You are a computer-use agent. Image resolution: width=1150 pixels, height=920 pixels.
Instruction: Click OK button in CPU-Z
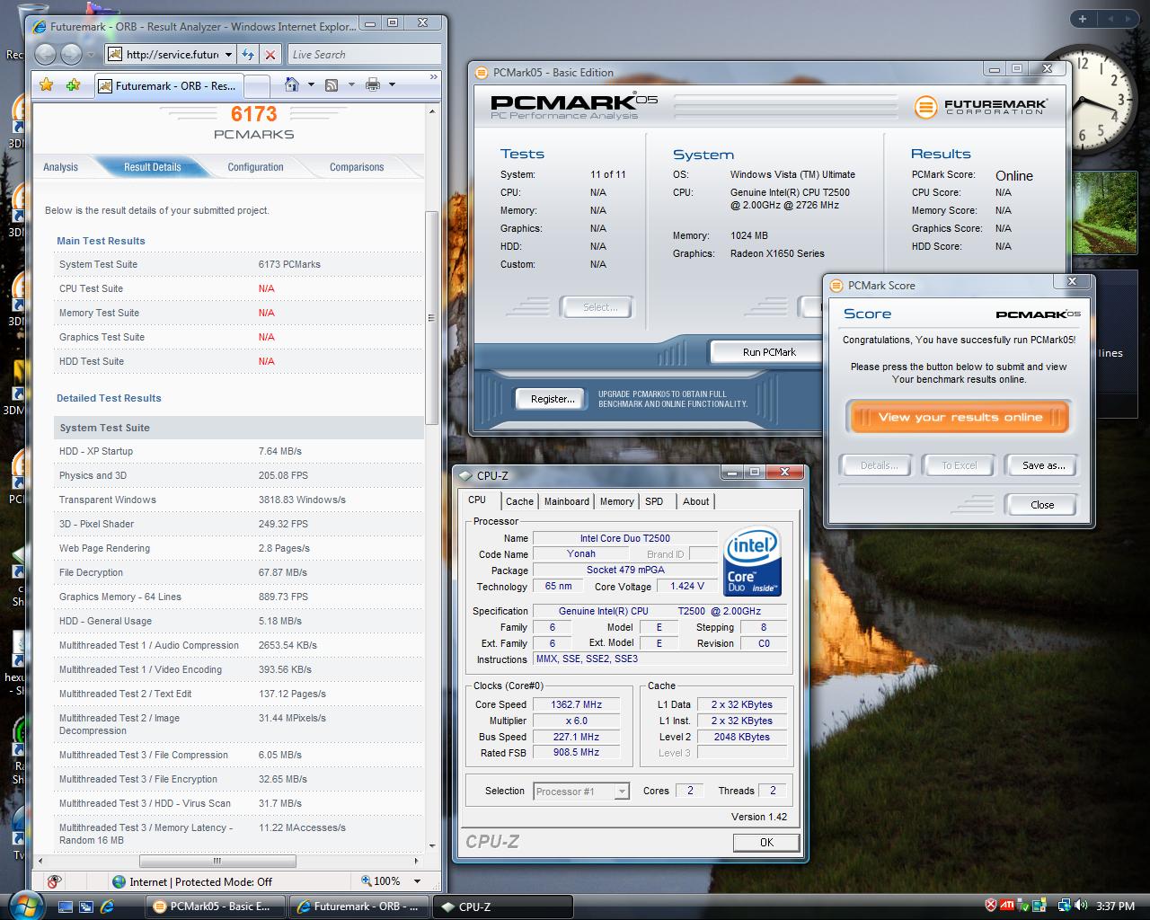click(766, 843)
